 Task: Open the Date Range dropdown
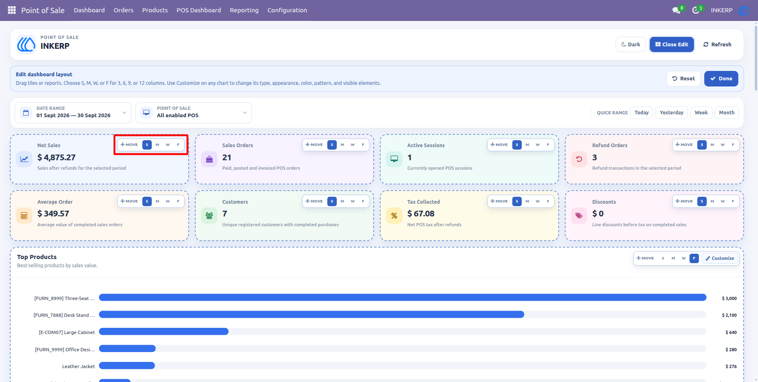coord(73,113)
